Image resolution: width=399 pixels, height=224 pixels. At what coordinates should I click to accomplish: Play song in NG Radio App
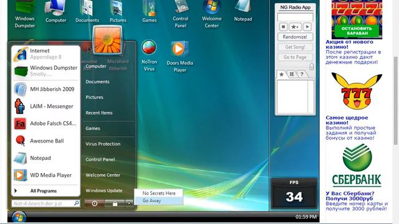pos(307,27)
